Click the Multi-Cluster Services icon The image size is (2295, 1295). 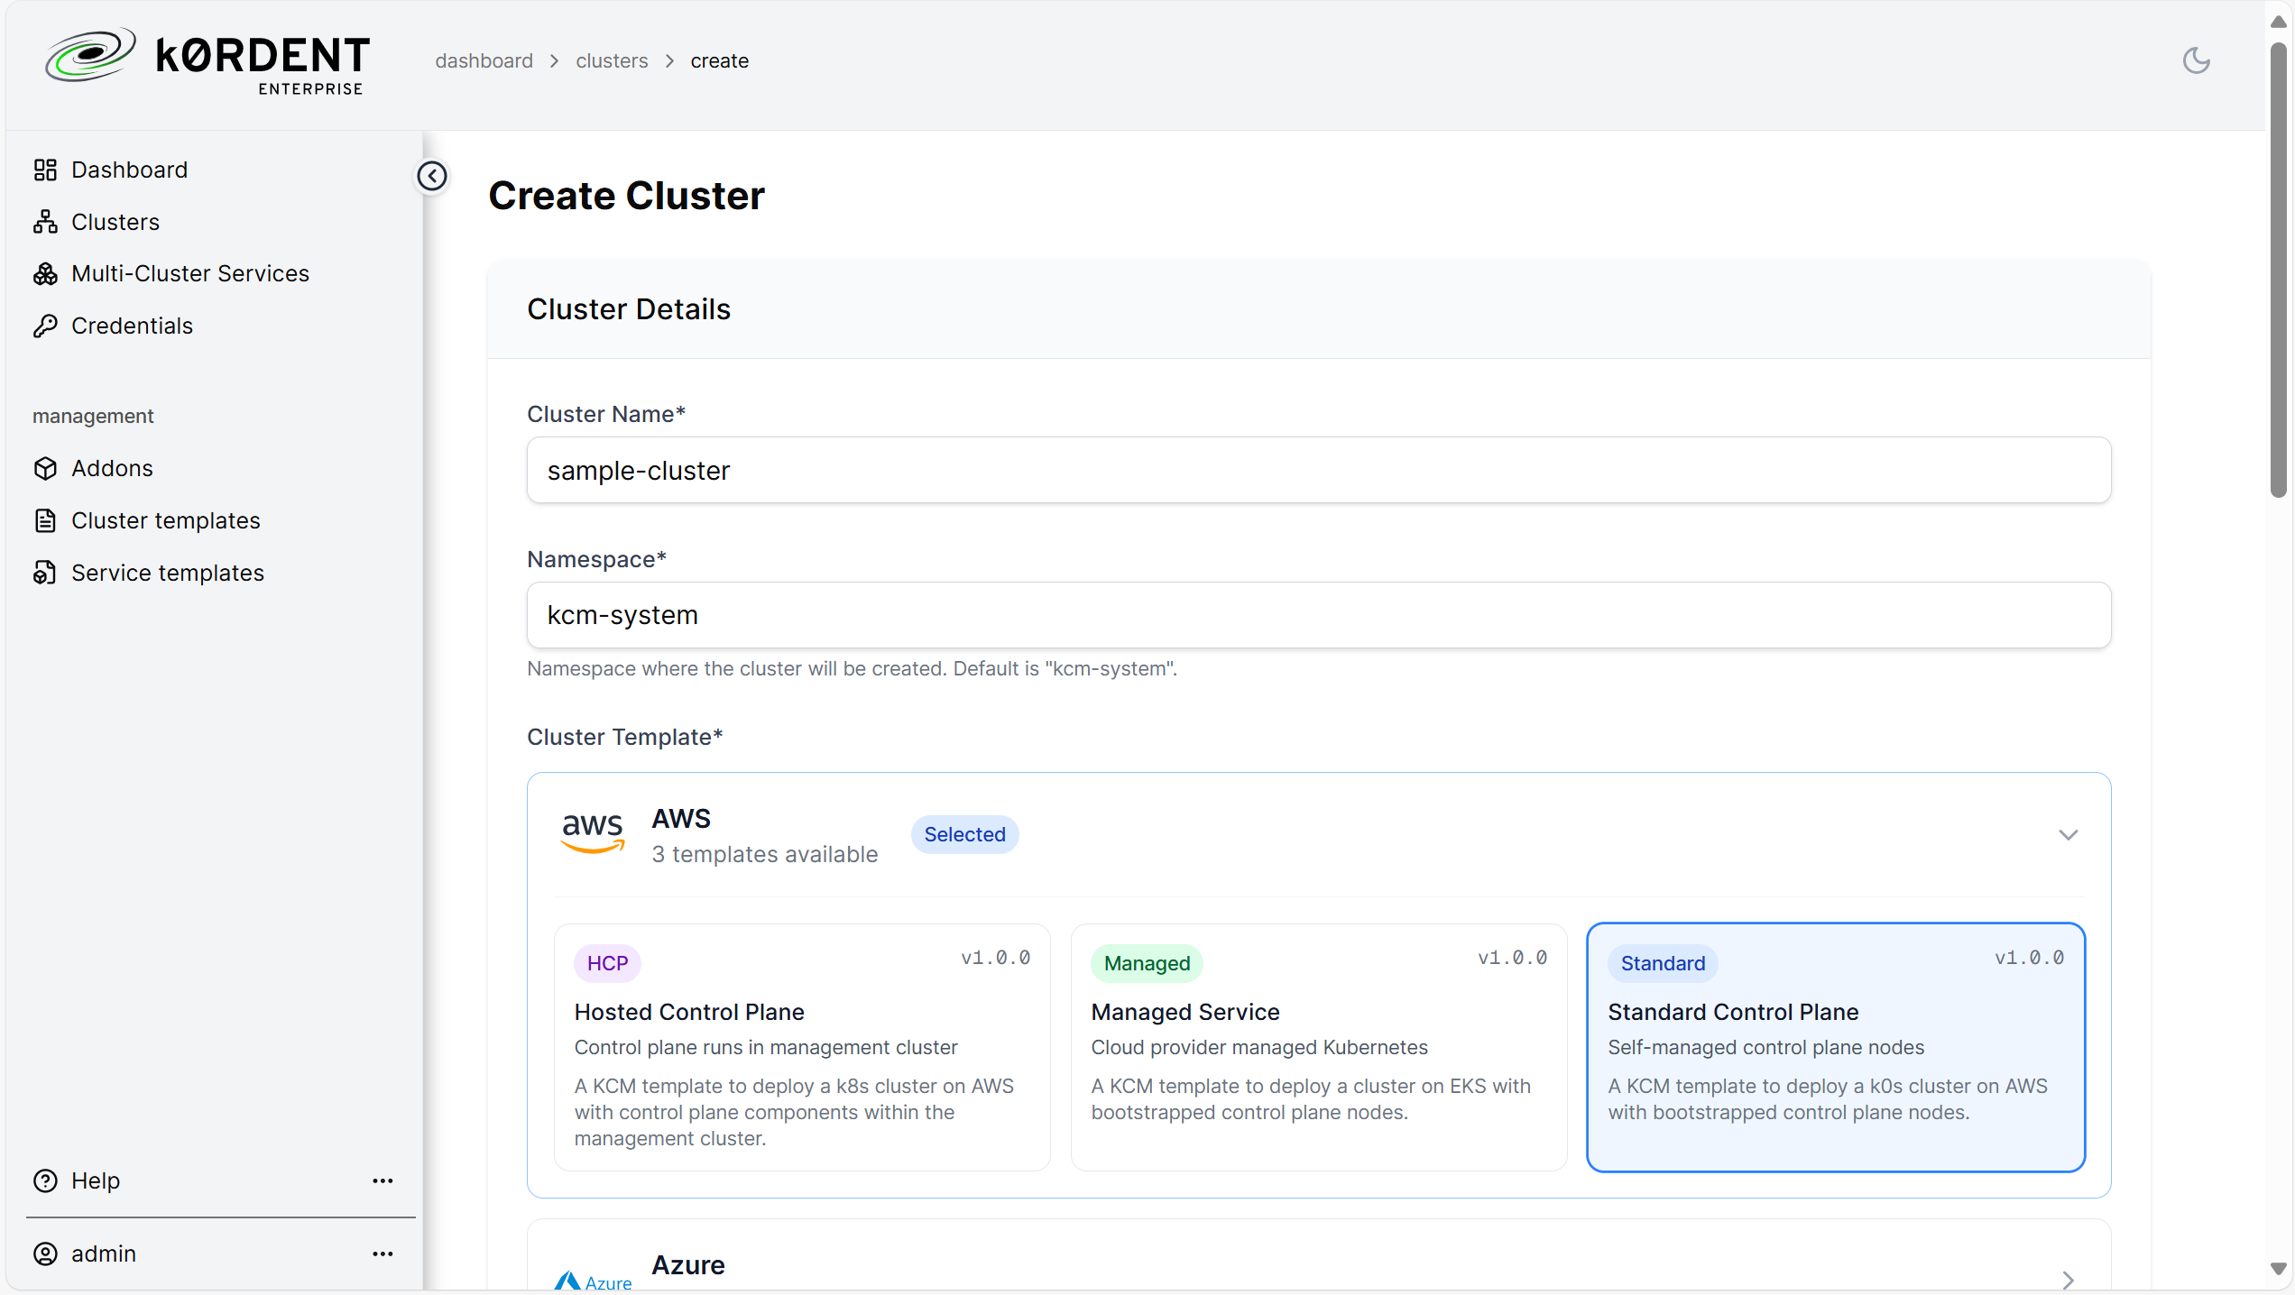(45, 273)
